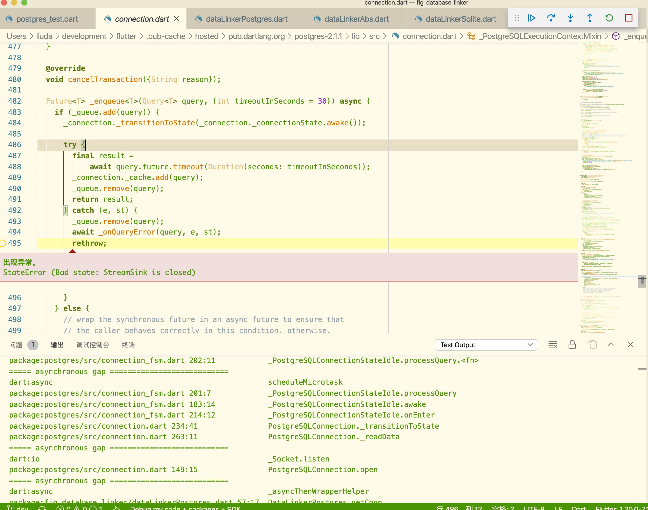
Task: Click the Users breadcrumb segment
Action: tap(16, 36)
